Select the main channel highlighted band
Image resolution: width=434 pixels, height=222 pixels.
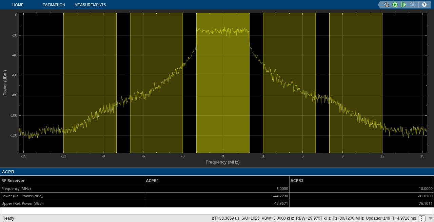[x=223, y=83]
